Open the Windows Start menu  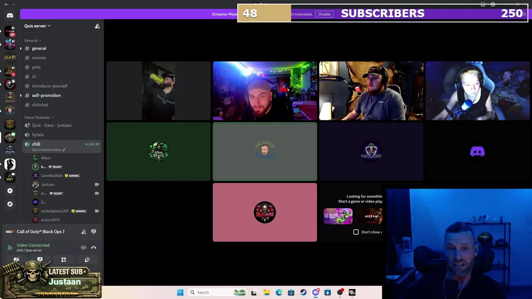[x=180, y=292]
